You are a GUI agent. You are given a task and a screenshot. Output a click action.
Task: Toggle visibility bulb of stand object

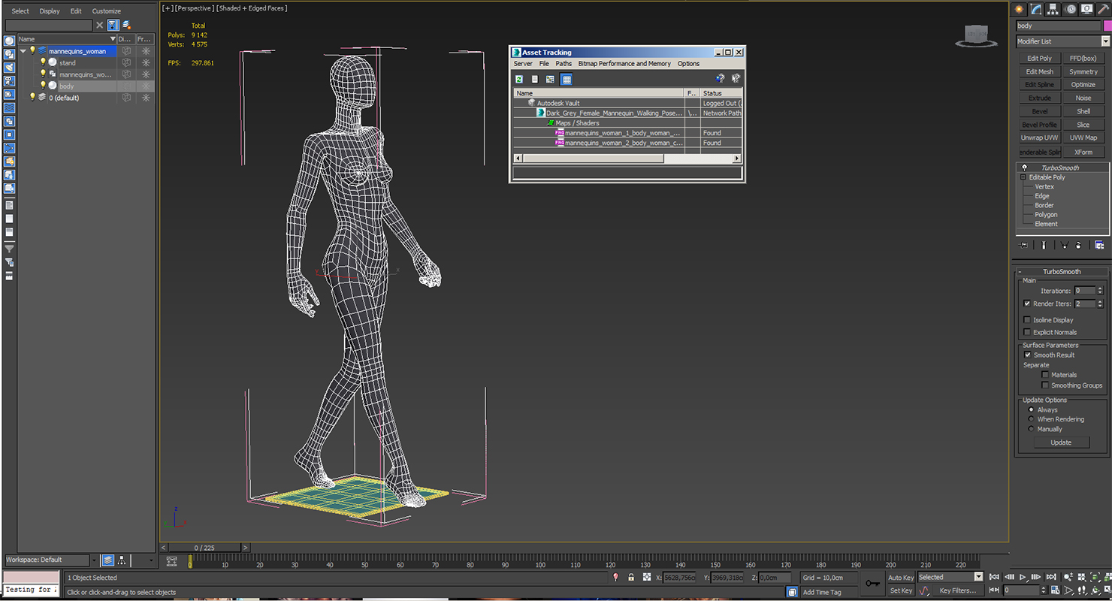[43, 62]
